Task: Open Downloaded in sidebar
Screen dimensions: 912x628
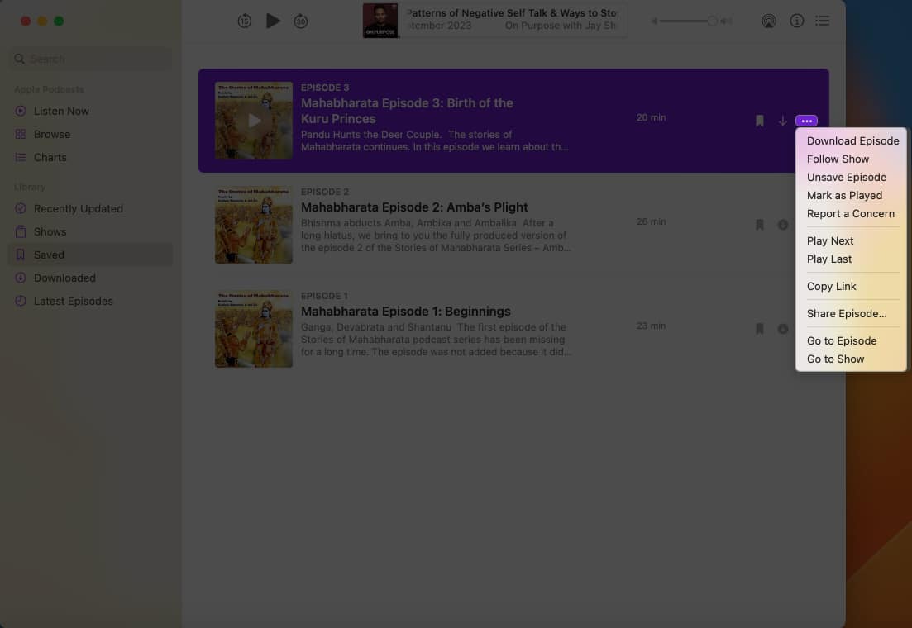Action: (x=91, y=278)
